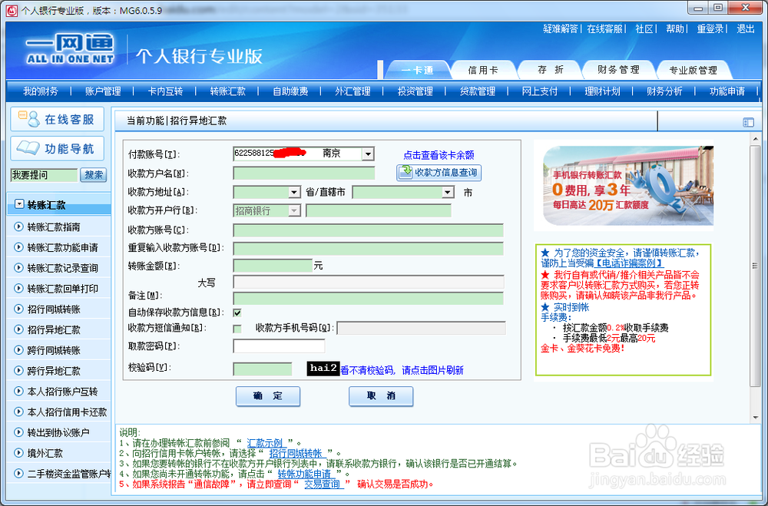Click 退出 in the top links
Screen dimensions: 768x506
coord(746,29)
